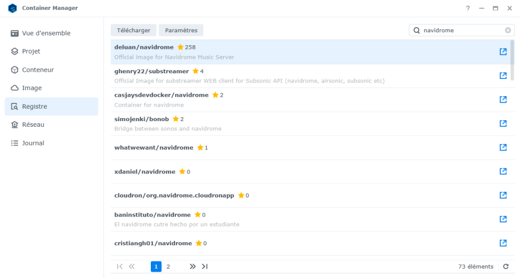Select deluan/navidrome image row
The image size is (520, 278).
click(x=310, y=52)
